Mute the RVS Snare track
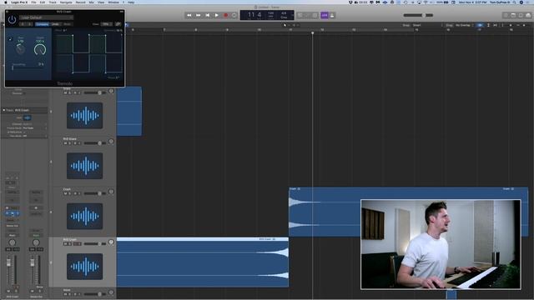534x300 pixels. click(65, 143)
